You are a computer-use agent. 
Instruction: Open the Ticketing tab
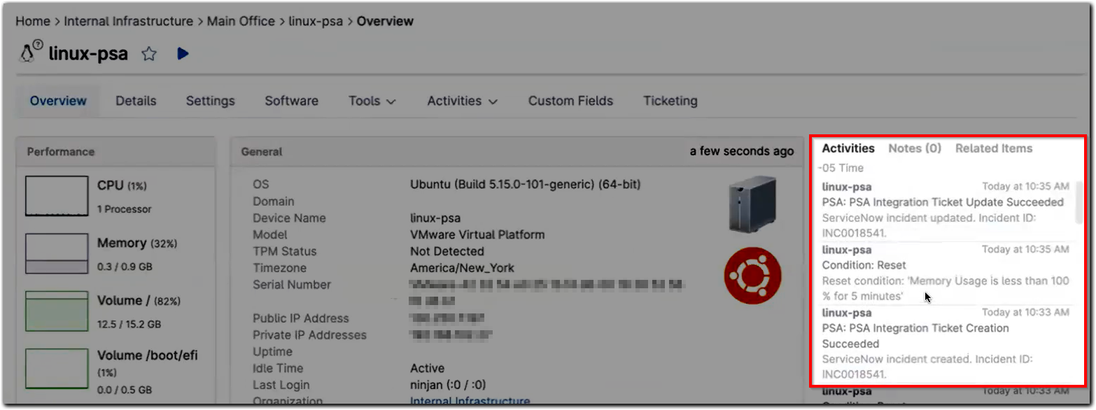coord(670,101)
